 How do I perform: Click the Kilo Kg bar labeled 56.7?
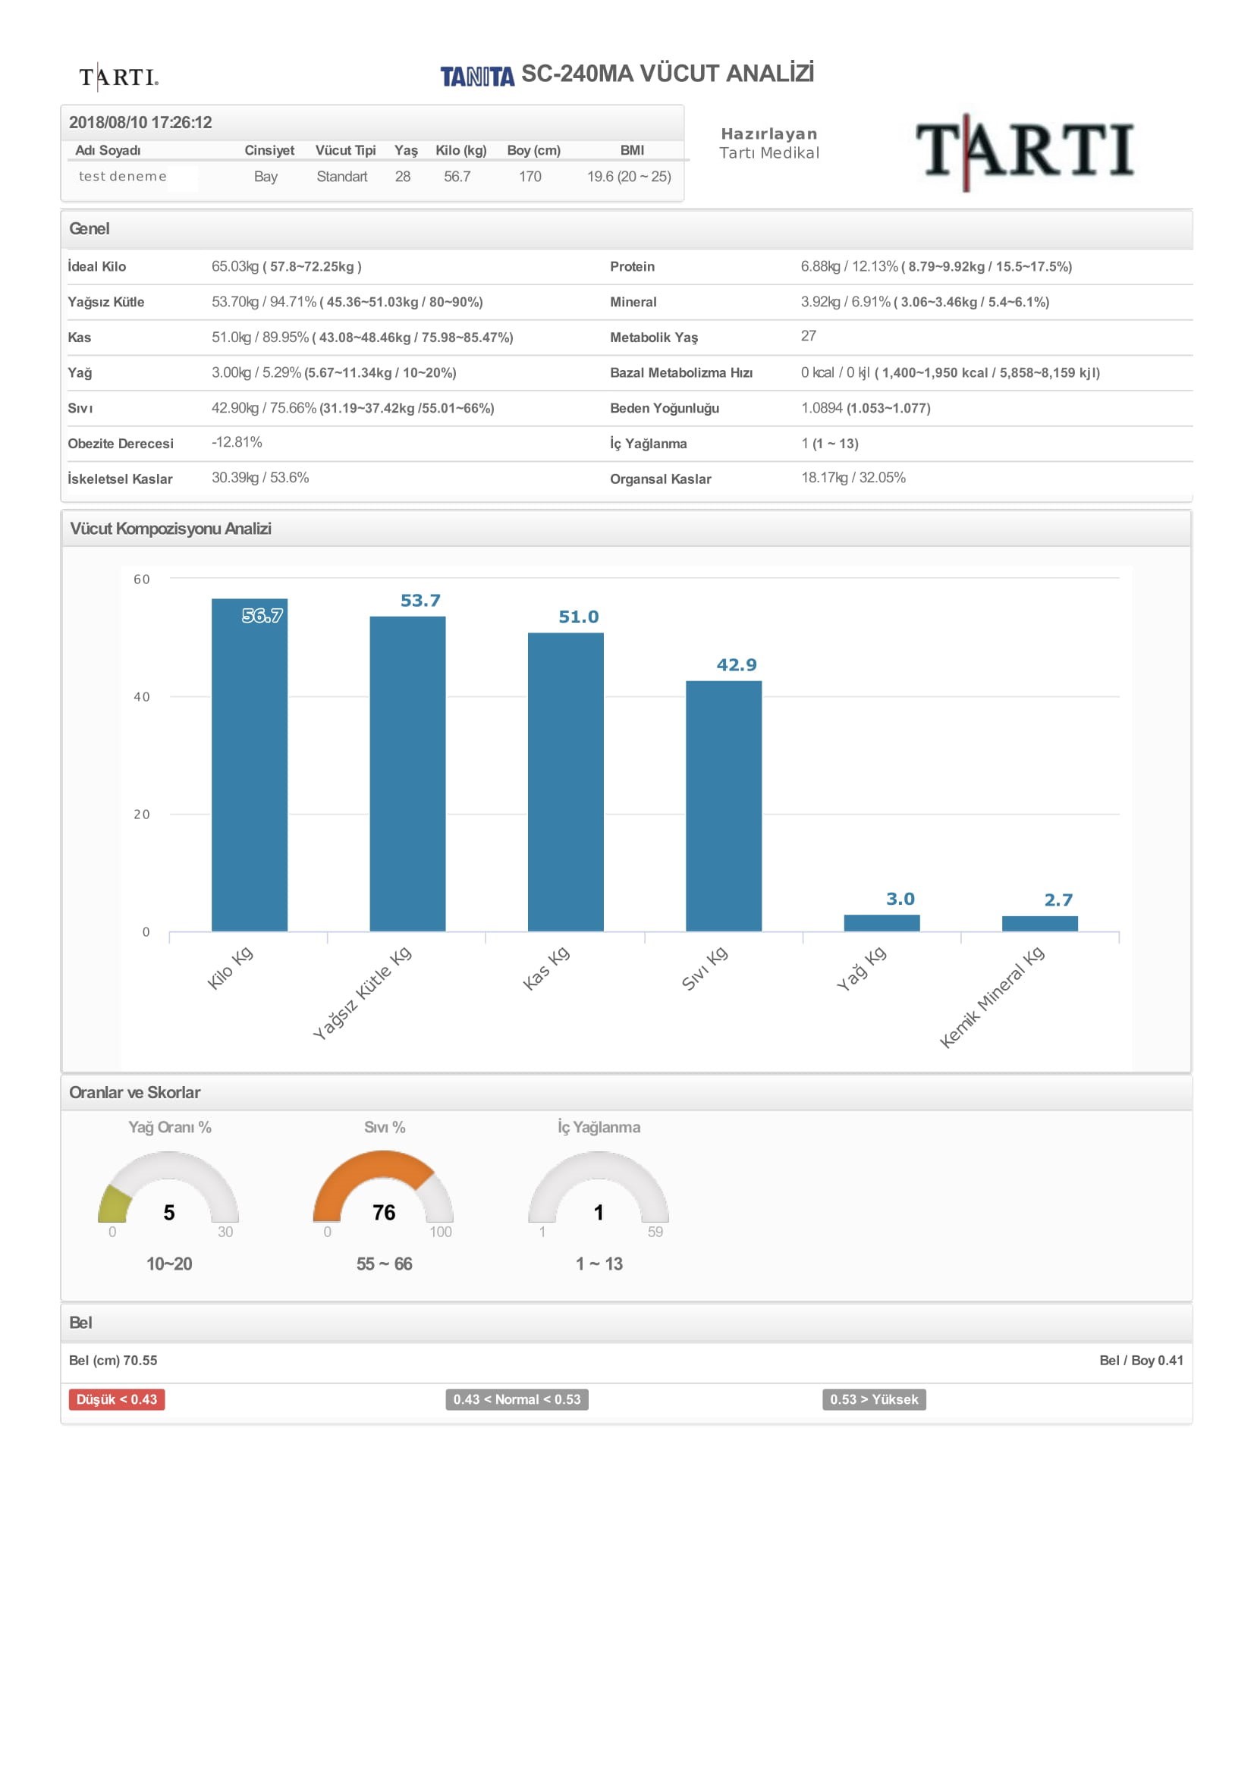[250, 765]
